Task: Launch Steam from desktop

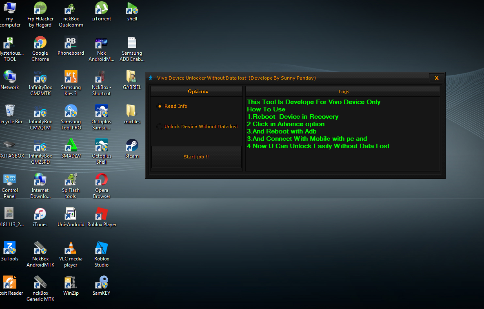Action: click(x=132, y=149)
